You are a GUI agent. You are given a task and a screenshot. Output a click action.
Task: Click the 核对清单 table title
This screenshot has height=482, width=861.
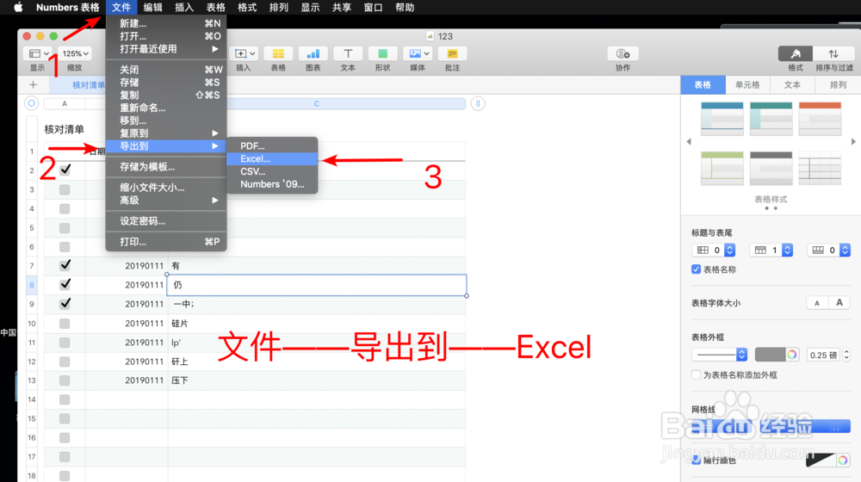tap(65, 130)
